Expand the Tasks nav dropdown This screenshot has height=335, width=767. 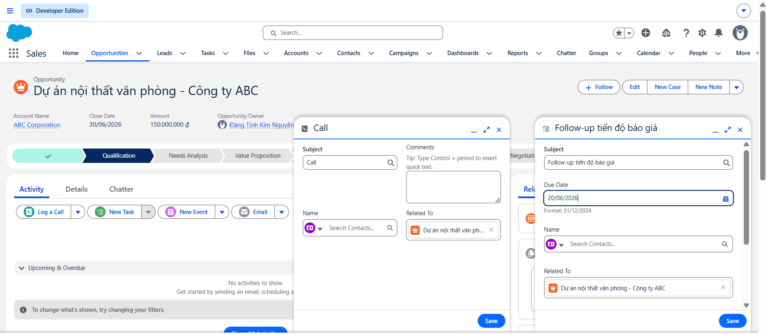coord(226,53)
